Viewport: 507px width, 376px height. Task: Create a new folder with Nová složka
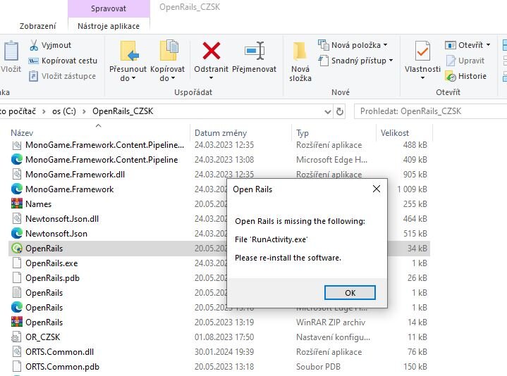click(300, 61)
